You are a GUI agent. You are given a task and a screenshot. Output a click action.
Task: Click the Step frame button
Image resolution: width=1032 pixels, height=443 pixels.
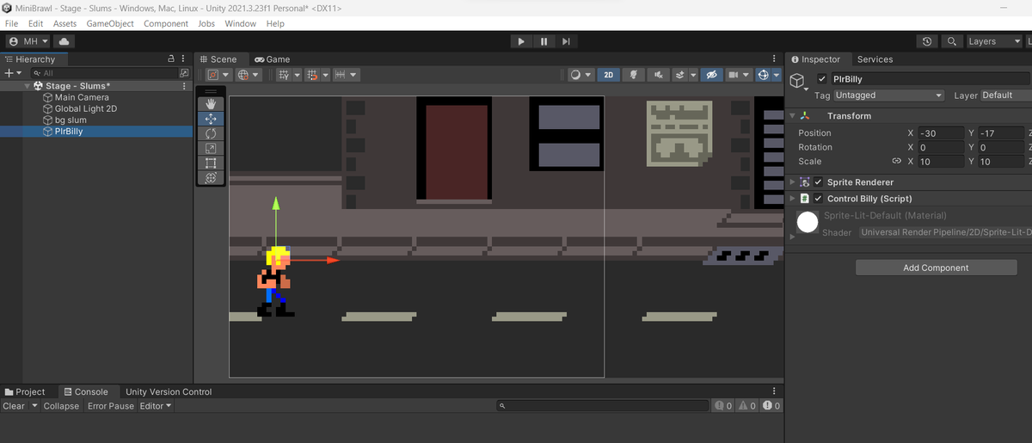[566, 41]
